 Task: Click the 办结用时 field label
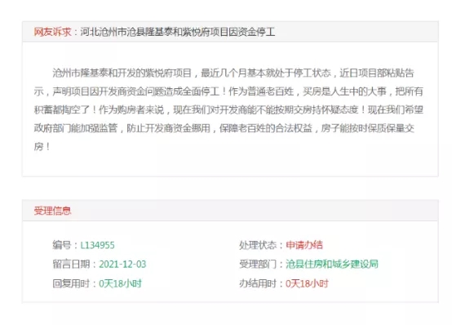258,283
